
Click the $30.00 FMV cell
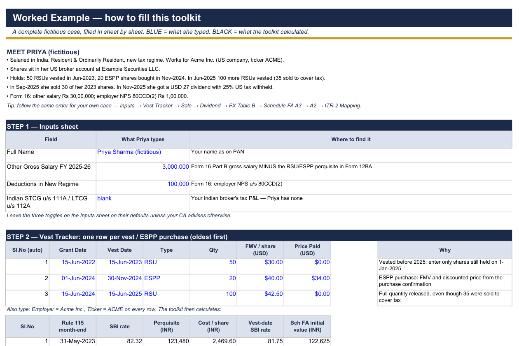pyautogui.click(x=260, y=266)
